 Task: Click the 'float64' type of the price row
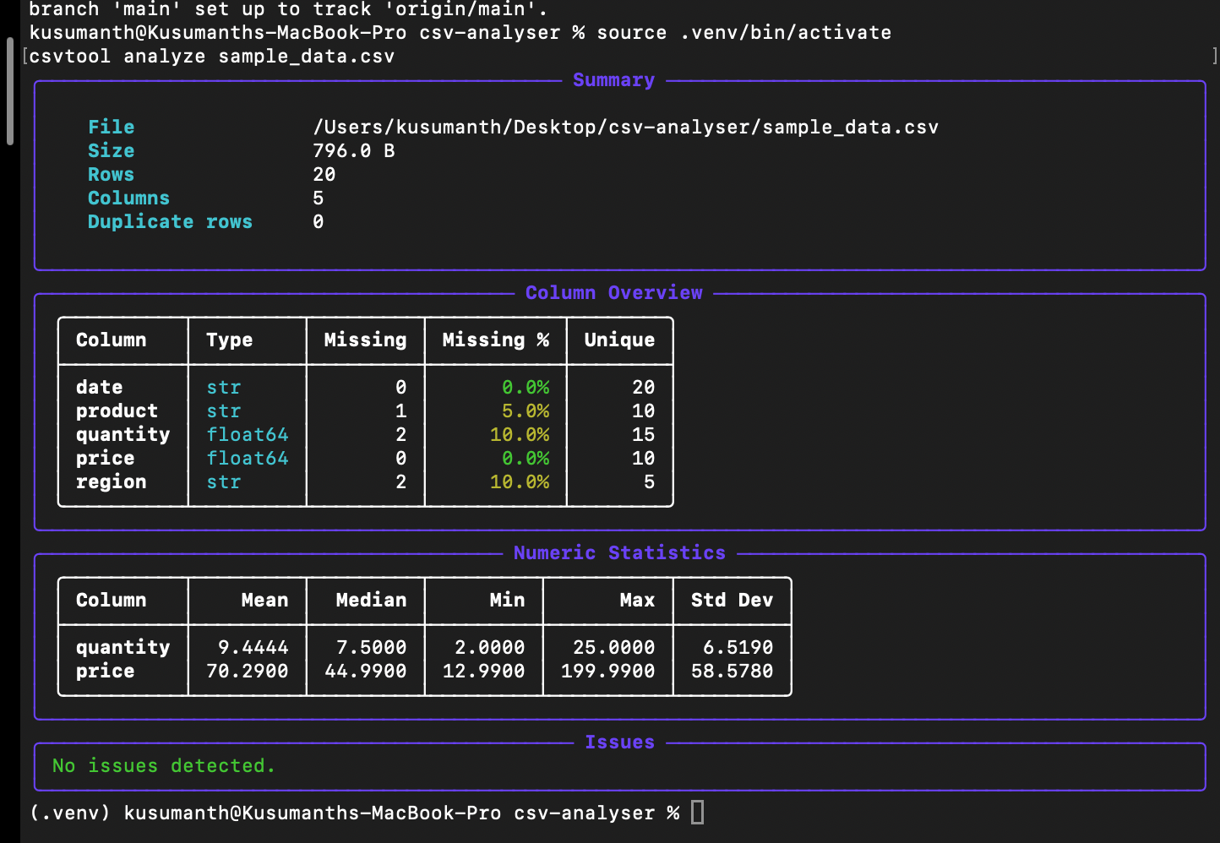point(248,459)
